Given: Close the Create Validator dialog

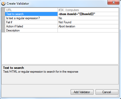Looking at the screenshot, I should pyautogui.click(x=113, y=2).
